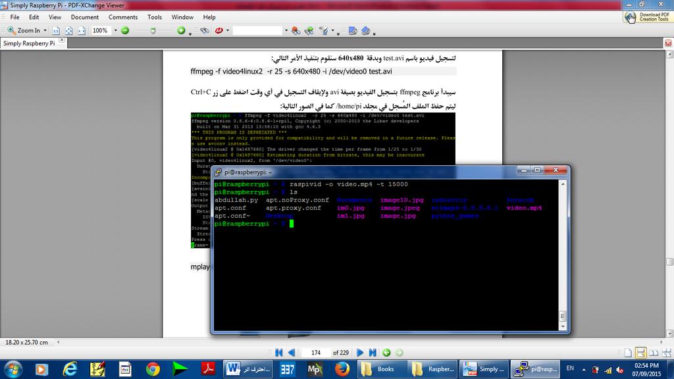Select Continuous page layout icon

640,353
